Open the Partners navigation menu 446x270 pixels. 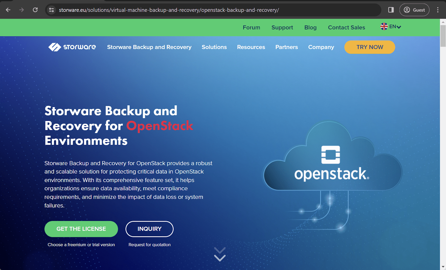pos(287,47)
